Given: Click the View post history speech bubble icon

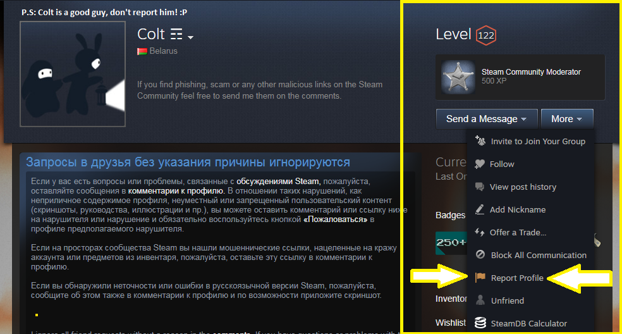Looking at the screenshot, I should tap(480, 187).
